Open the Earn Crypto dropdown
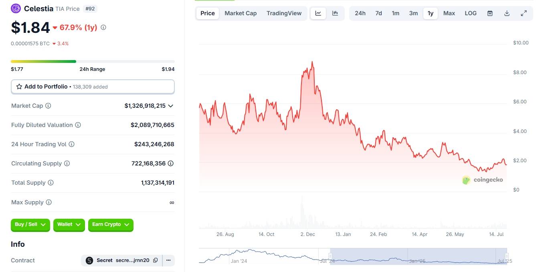This screenshot has height=272, width=540. click(x=111, y=225)
